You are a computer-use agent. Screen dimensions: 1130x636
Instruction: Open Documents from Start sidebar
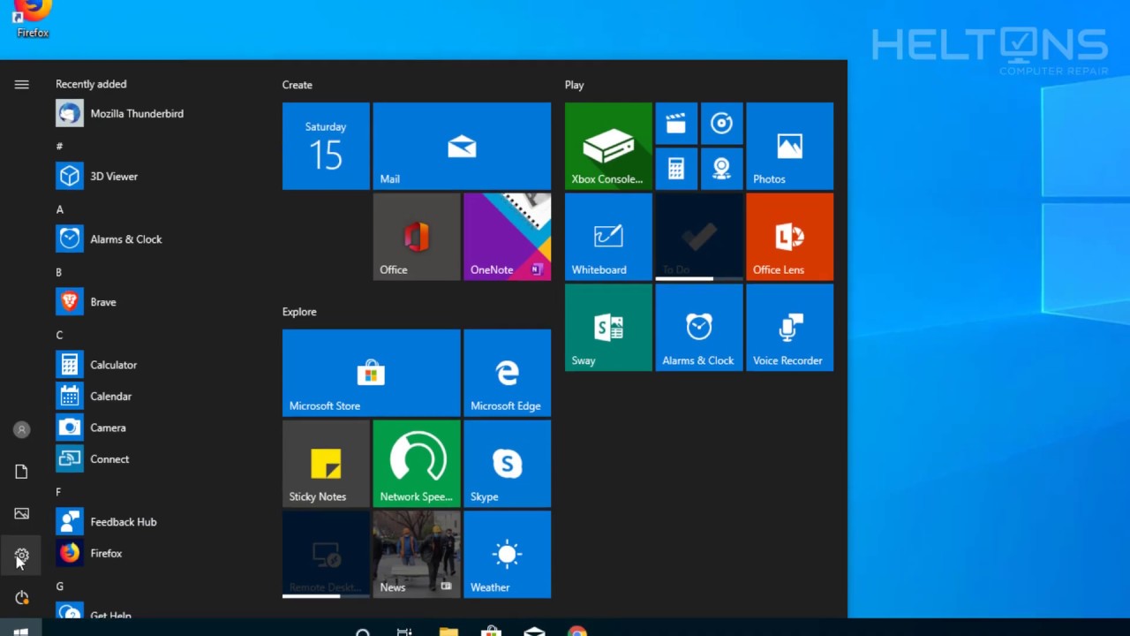tap(21, 472)
